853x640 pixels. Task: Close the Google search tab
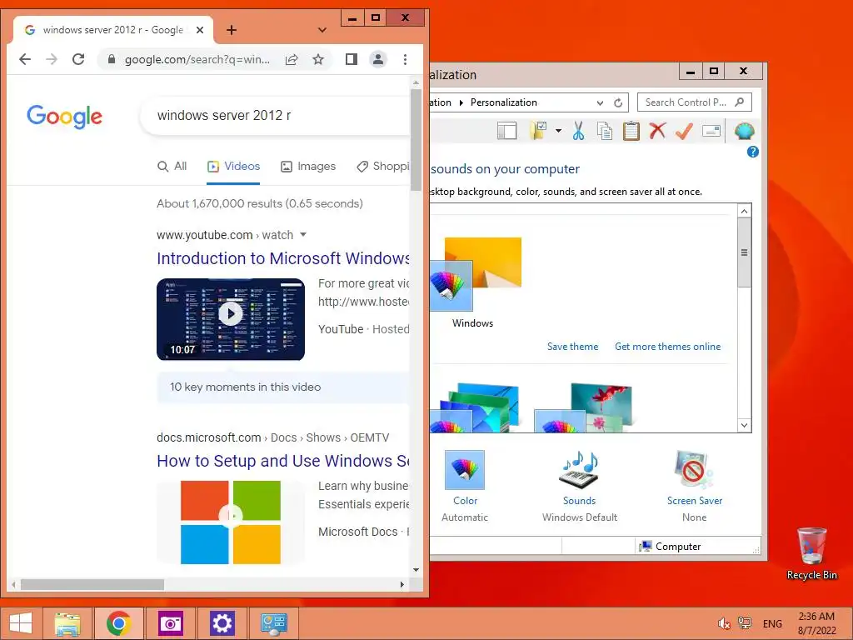pyautogui.click(x=200, y=30)
